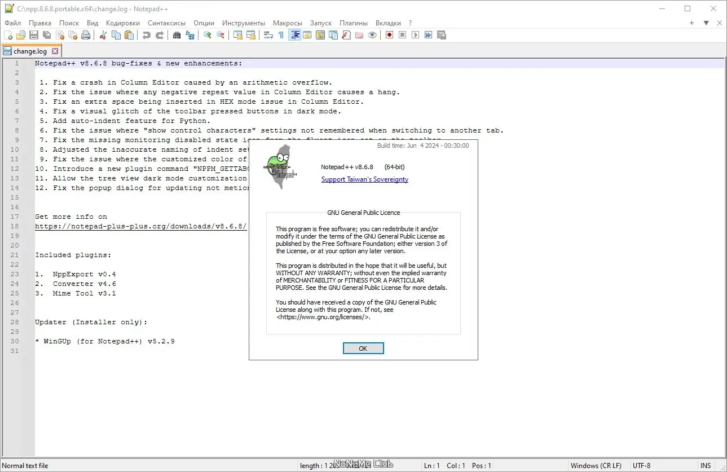Toggle synchronized horizontal scrolling
The width and height of the screenshot is (727, 472).
(251, 35)
